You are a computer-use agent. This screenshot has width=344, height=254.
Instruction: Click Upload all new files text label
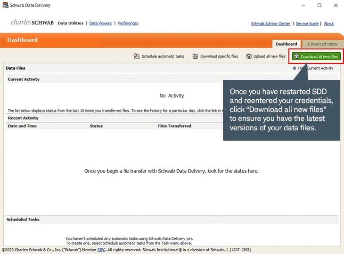coord(270,56)
